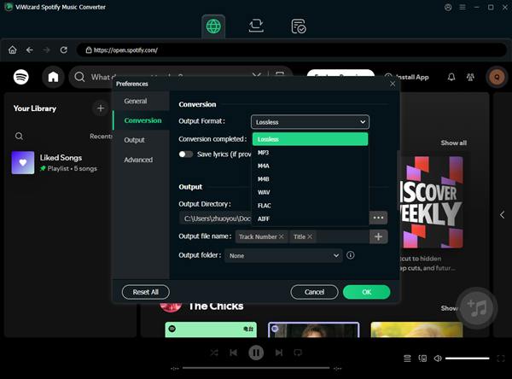Pause playback with center button
This screenshot has height=379, width=512.
point(256,353)
